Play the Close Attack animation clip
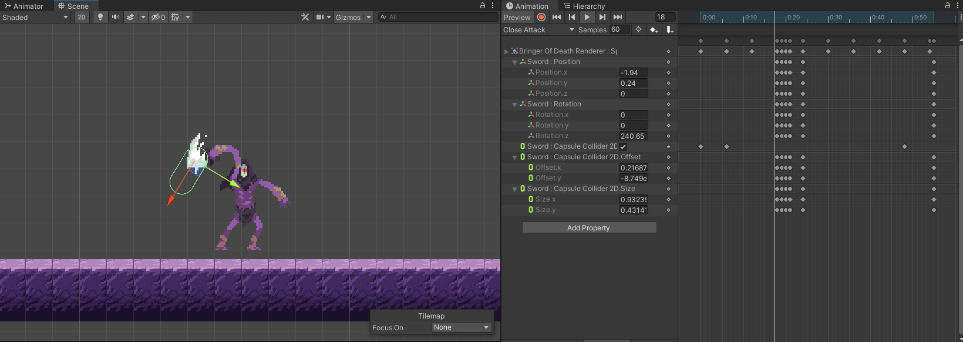The image size is (963, 342). [x=587, y=17]
